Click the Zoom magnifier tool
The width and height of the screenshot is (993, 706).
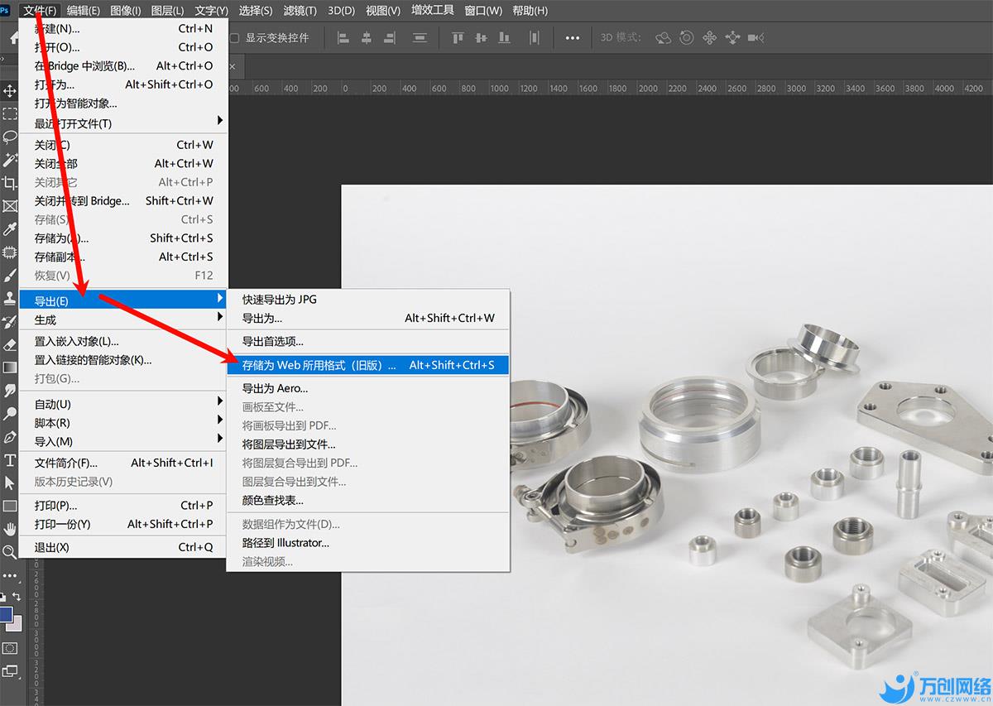(10, 551)
